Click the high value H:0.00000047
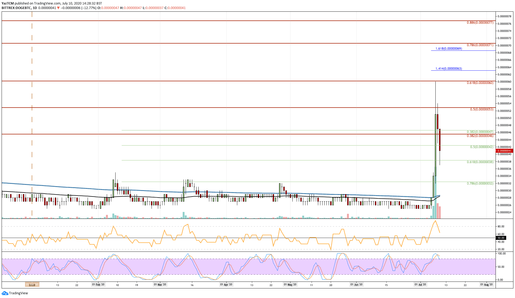 click(x=131, y=8)
